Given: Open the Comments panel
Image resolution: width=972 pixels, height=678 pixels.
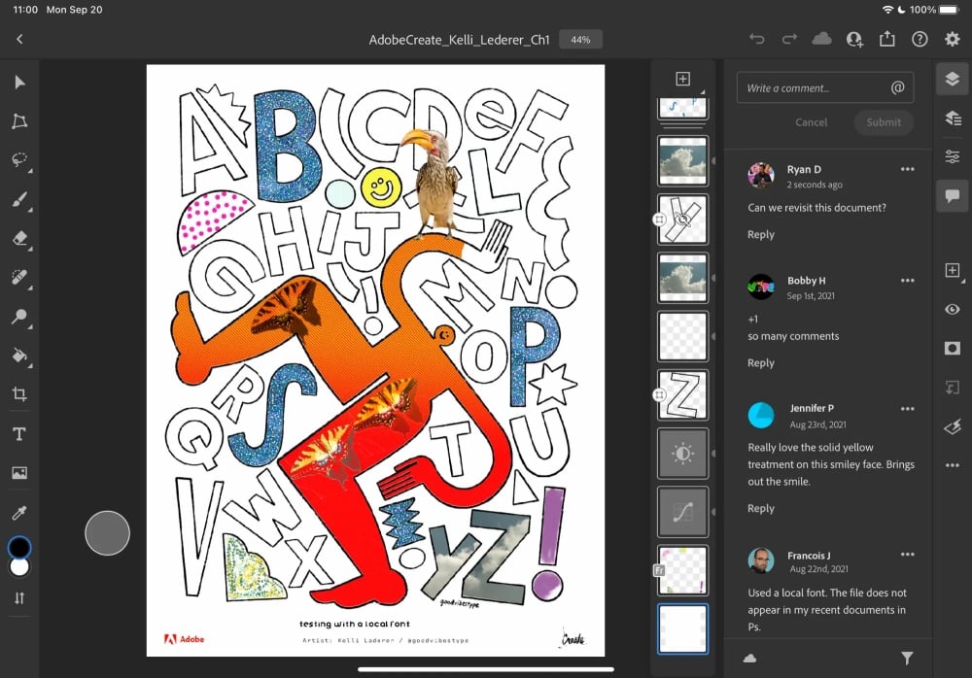Looking at the screenshot, I should pos(952,195).
